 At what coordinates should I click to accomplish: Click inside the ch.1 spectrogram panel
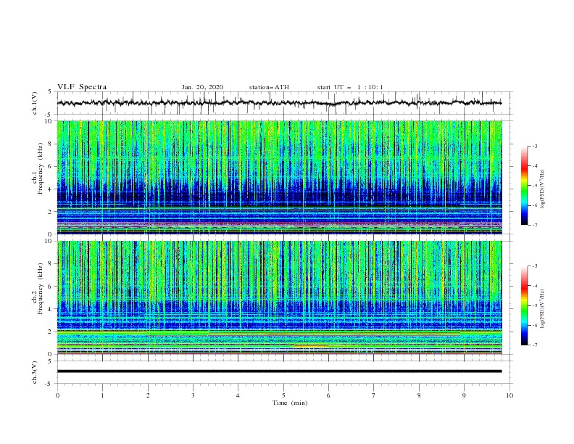(x=279, y=177)
